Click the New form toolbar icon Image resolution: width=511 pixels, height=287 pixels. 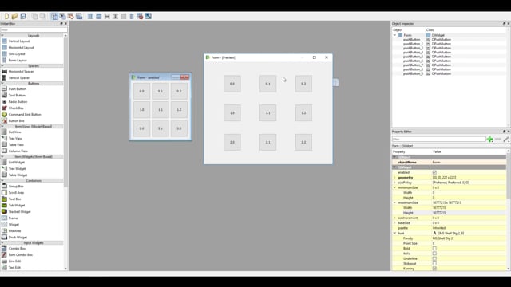point(6,16)
